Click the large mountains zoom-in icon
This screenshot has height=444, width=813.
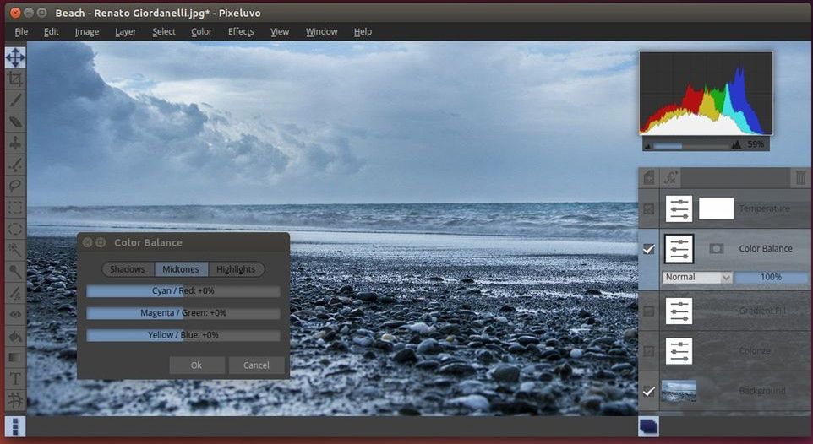pyautogui.click(x=736, y=145)
